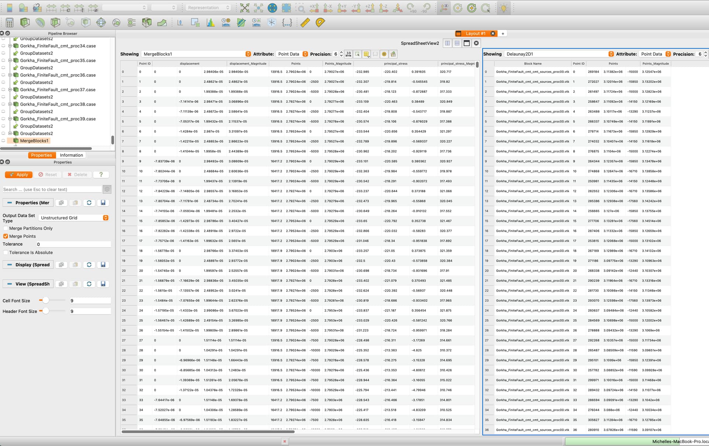The width and height of the screenshot is (709, 446).
Task: Click the export spreadsheet icon
Action: click(393, 54)
